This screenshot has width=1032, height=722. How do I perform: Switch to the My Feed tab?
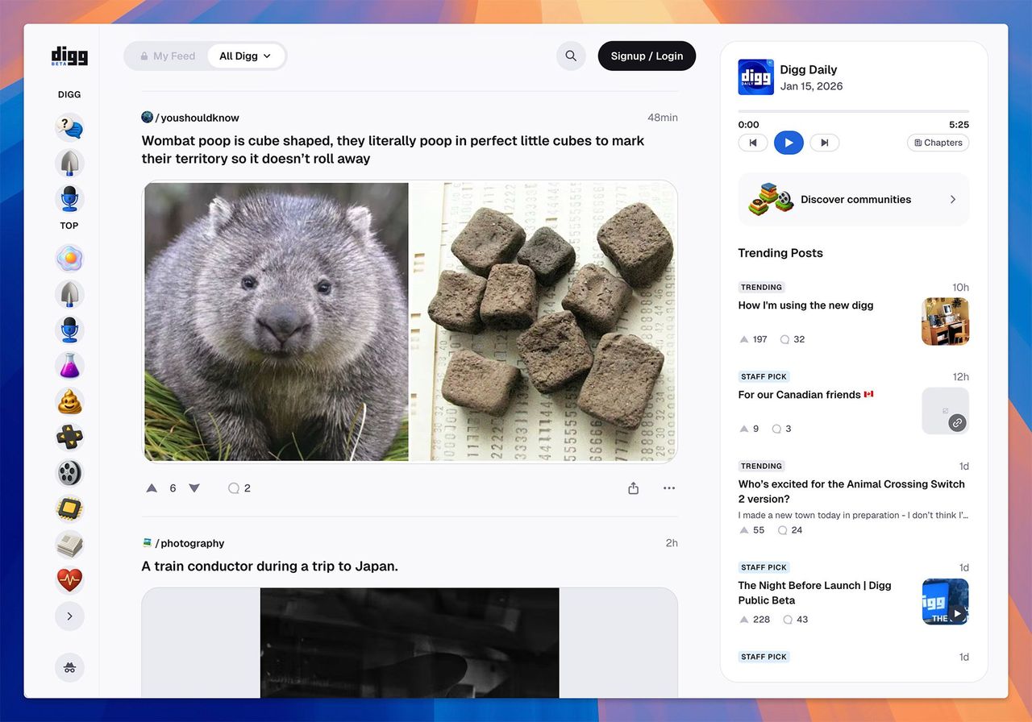click(x=168, y=56)
